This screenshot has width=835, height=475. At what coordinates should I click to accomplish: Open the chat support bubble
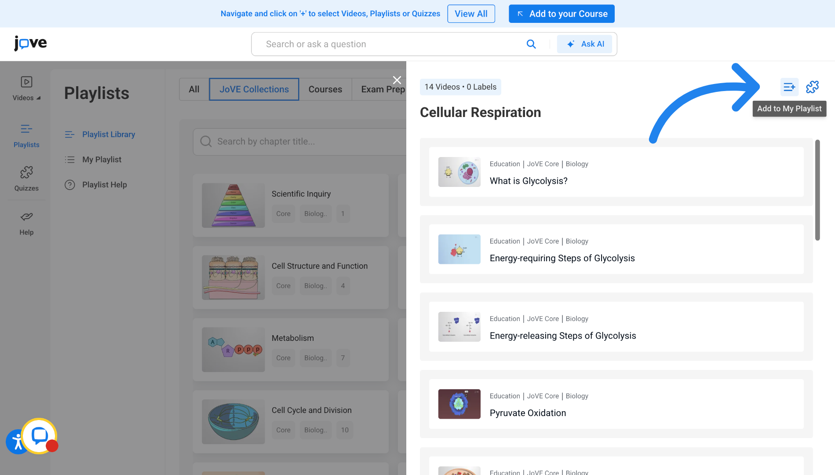[40, 436]
